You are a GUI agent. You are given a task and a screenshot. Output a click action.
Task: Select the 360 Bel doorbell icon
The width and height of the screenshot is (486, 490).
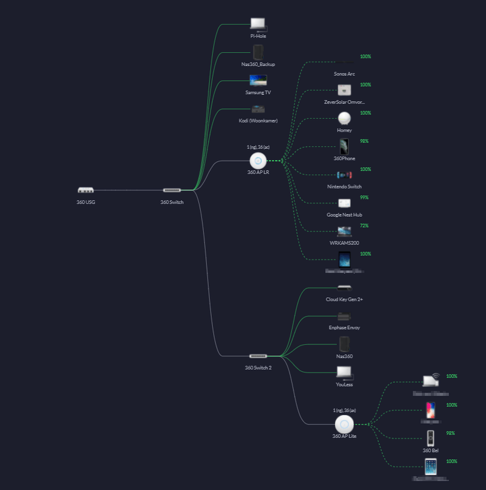[430, 438]
